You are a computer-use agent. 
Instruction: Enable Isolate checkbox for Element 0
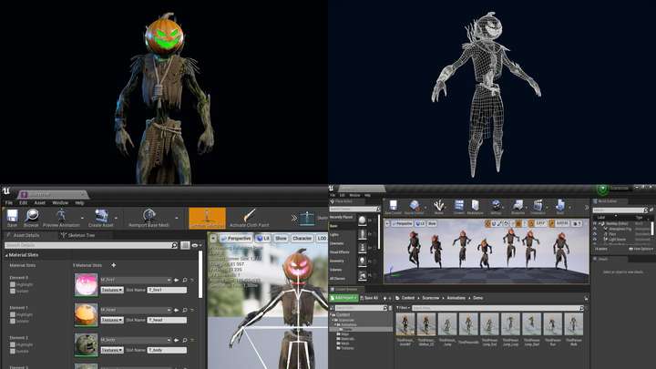13,291
